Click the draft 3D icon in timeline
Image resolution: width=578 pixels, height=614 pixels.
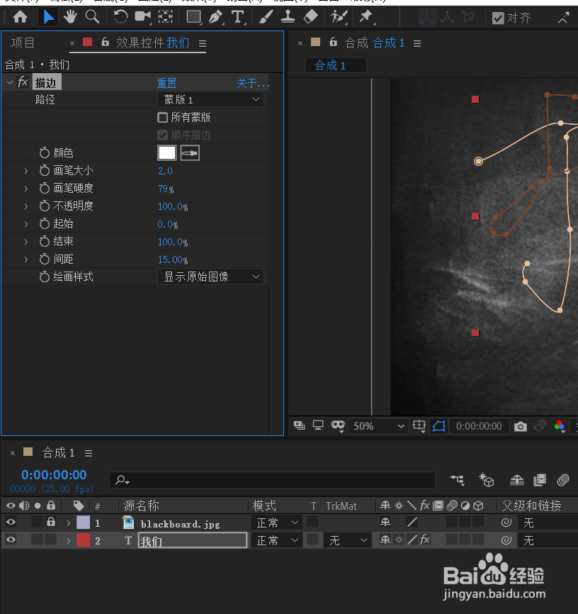point(487,480)
